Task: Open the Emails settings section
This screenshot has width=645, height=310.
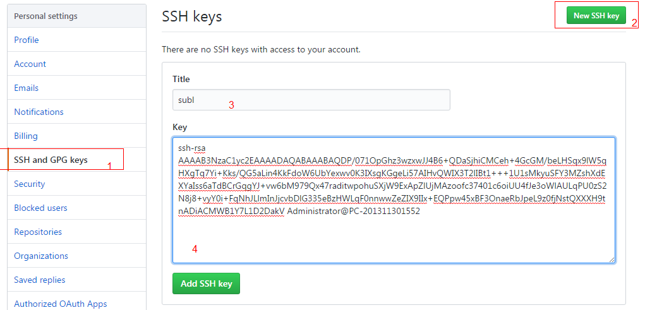Action: (x=27, y=88)
